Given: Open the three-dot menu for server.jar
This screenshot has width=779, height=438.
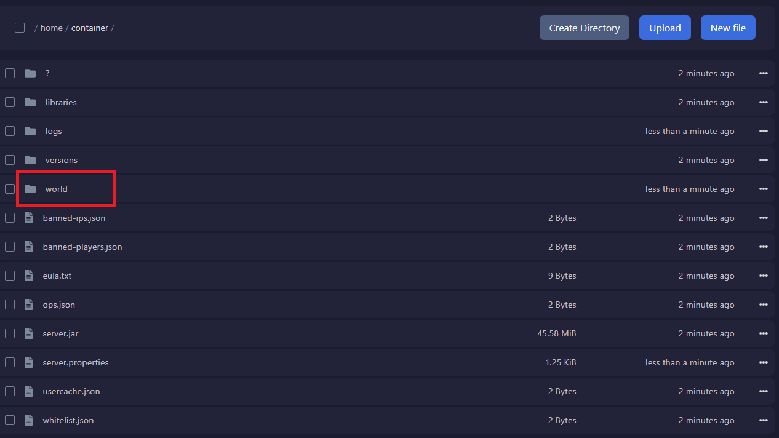Looking at the screenshot, I should (x=763, y=333).
